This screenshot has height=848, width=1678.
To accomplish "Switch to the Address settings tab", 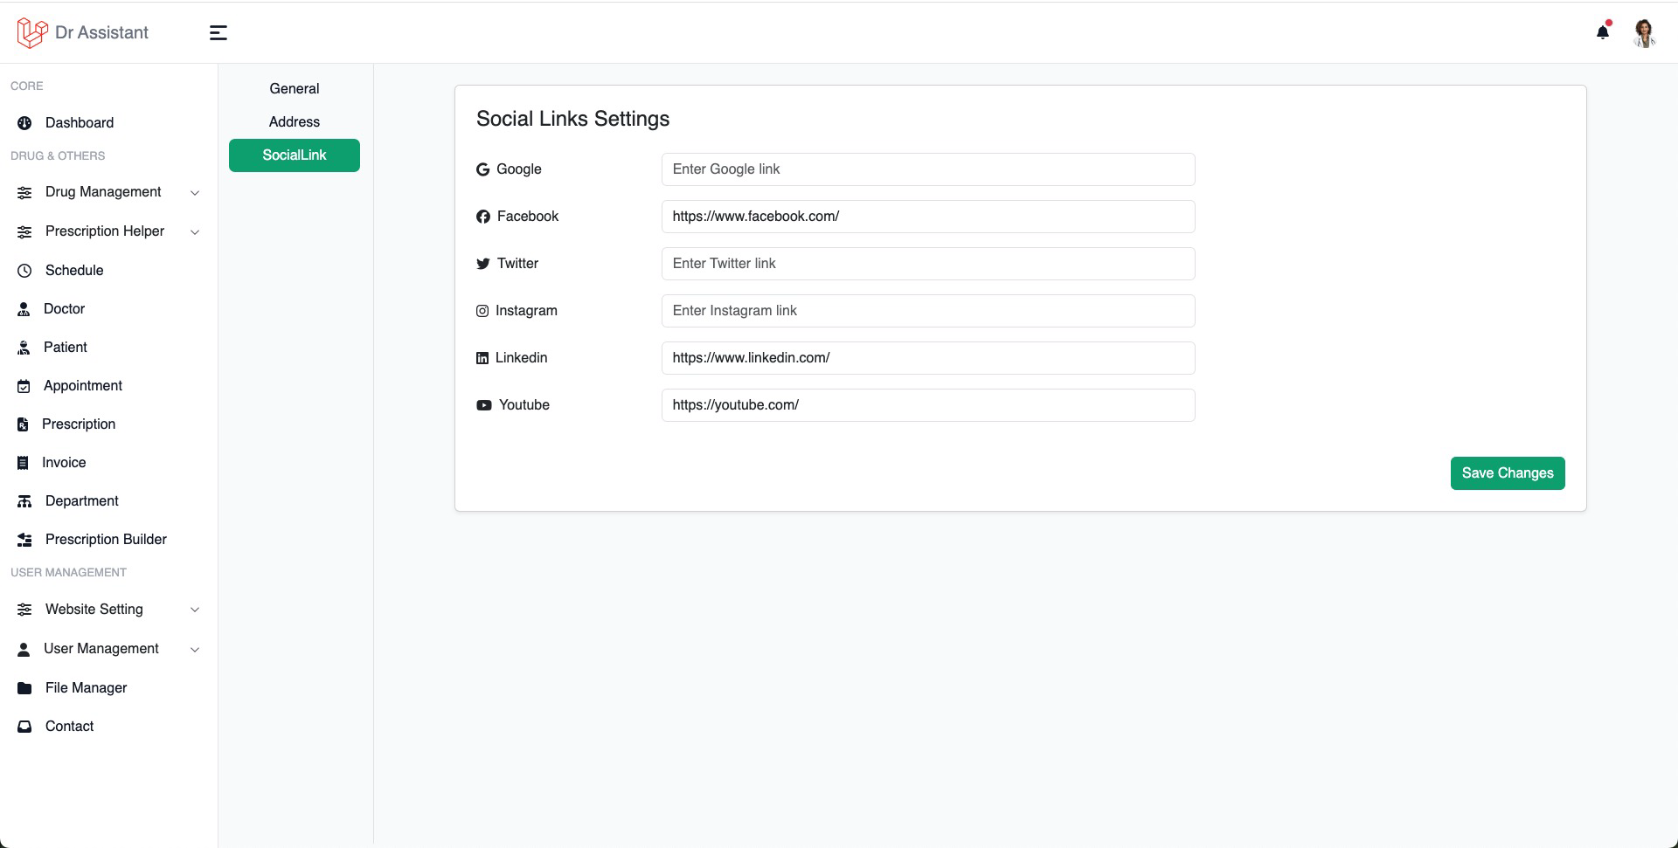I will point(295,122).
